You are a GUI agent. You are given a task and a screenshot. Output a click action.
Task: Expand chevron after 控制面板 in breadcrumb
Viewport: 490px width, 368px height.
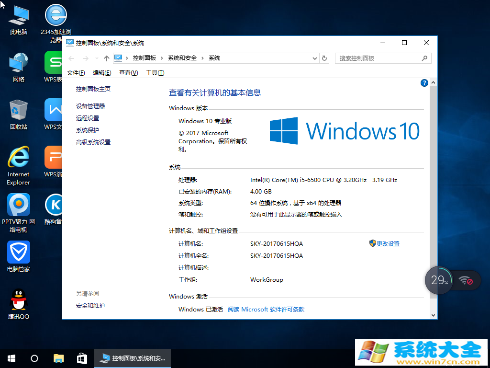point(162,58)
